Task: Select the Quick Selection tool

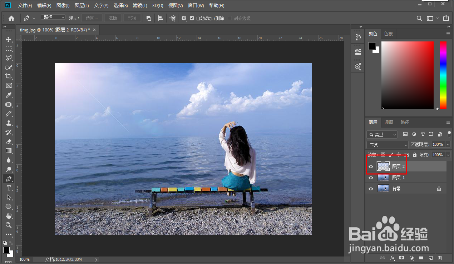Action: click(x=9, y=67)
